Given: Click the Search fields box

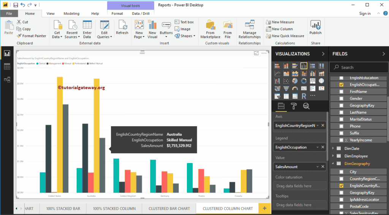Looking at the screenshot, I should pyautogui.click(x=359, y=67).
